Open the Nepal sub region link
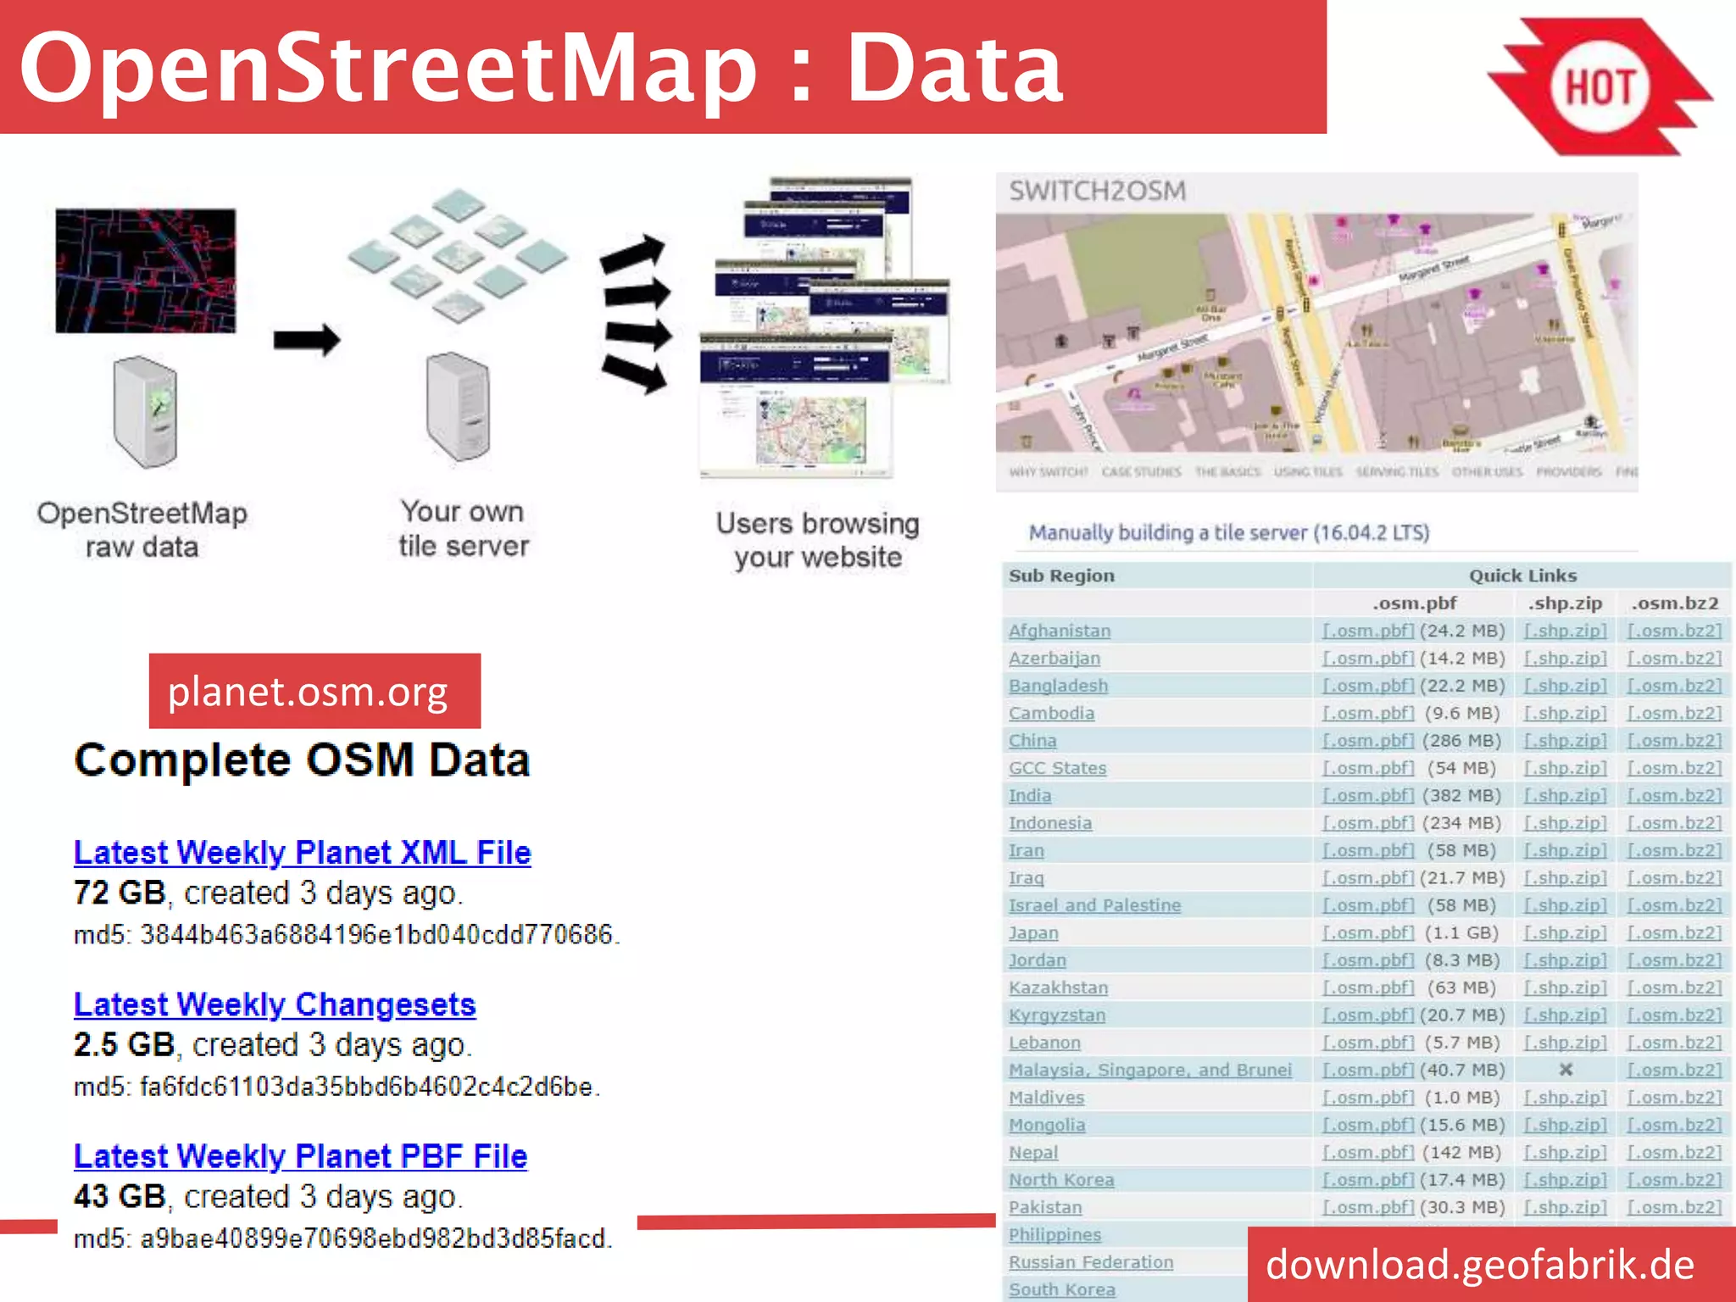The image size is (1736, 1302). coord(1033,1152)
